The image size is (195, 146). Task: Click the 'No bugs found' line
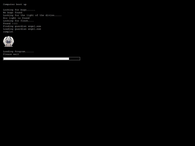pyautogui.click(x=13, y=13)
